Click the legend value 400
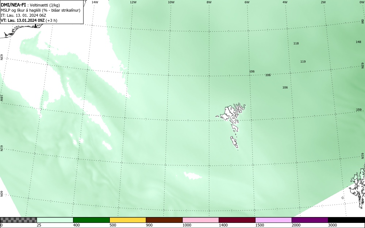Screen dimensions: 365x228 pyautogui.click(x=76, y=225)
